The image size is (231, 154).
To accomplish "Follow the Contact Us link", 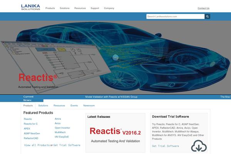I will click(x=203, y=8).
